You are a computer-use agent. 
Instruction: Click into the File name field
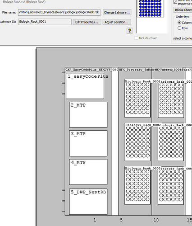(59, 12)
